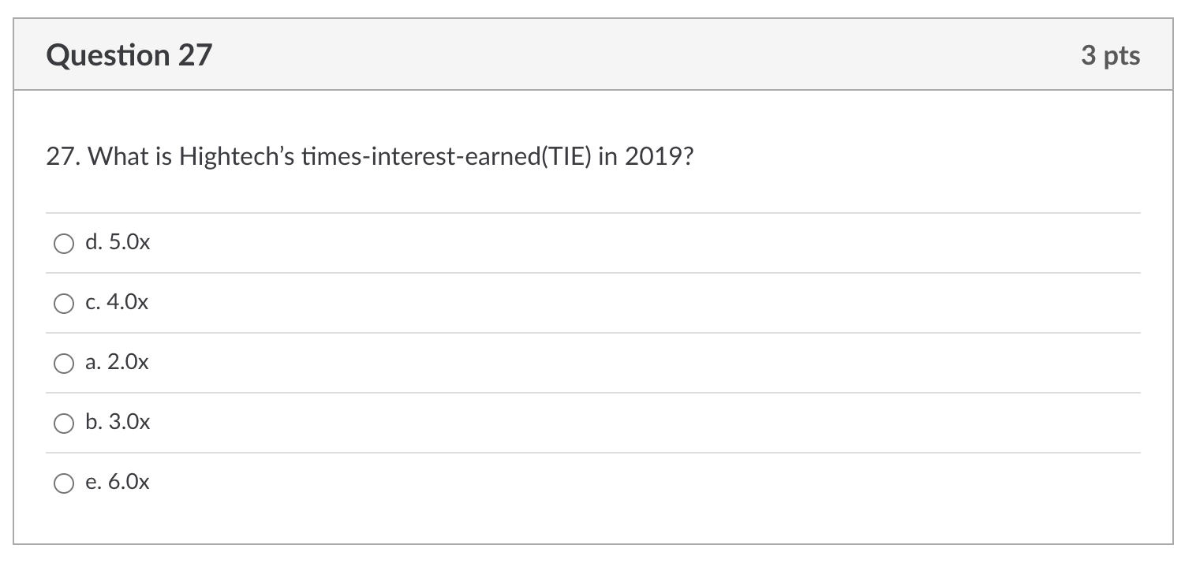Choose the 6.0x radio button
The height and width of the screenshot is (571, 1196).
[64, 483]
